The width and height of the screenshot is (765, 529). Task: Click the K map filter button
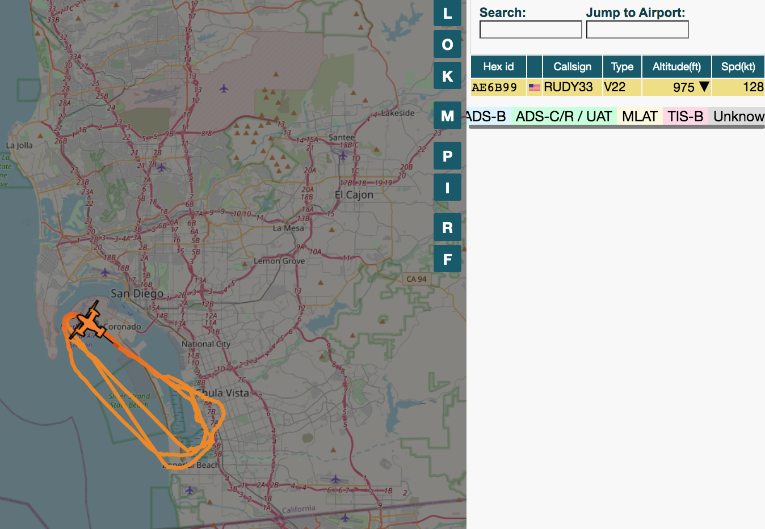click(447, 75)
